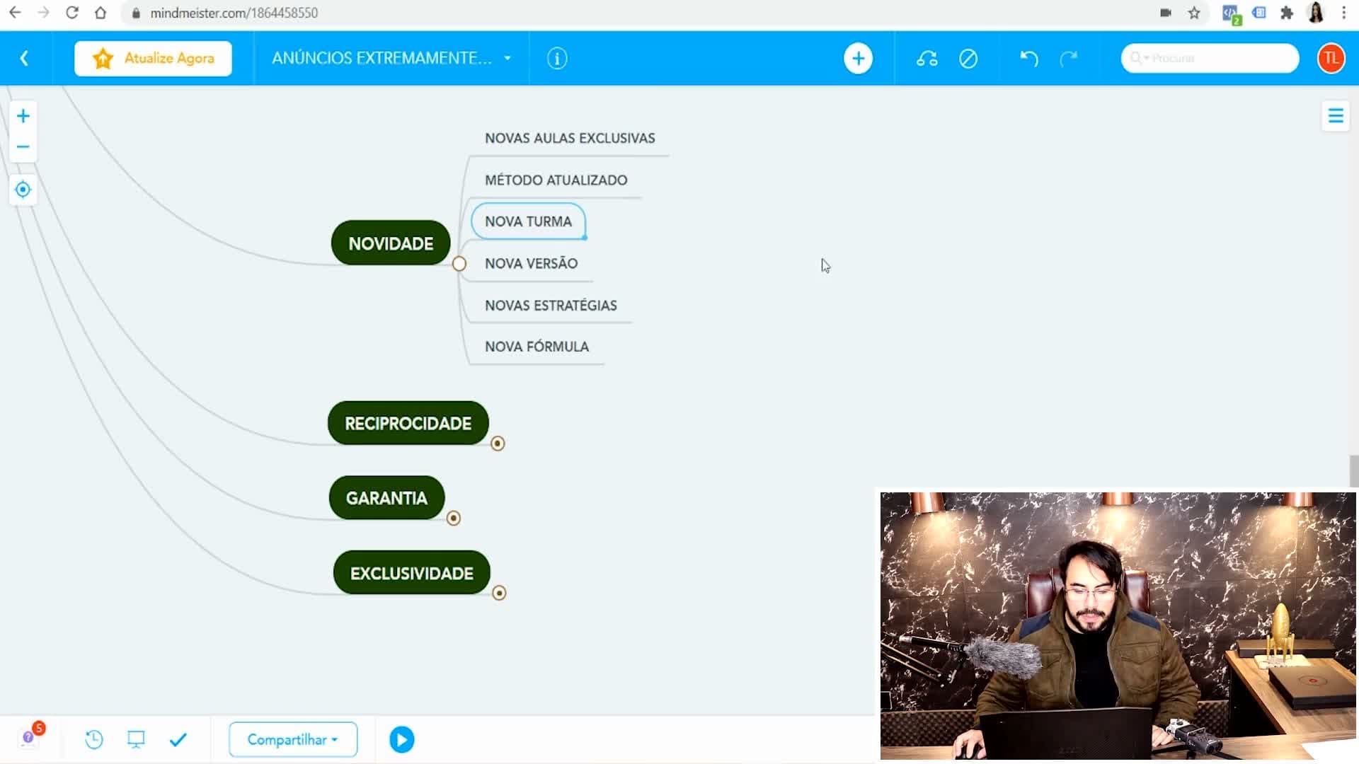Select the NOVAS AULAS EXCLUSIVAS subtopic
The image size is (1359, 764).
pyautogui.click(x=570, y=138)
